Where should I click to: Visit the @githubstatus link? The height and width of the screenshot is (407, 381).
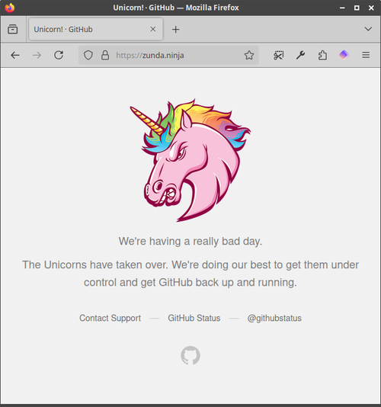[x=274, y=318]
